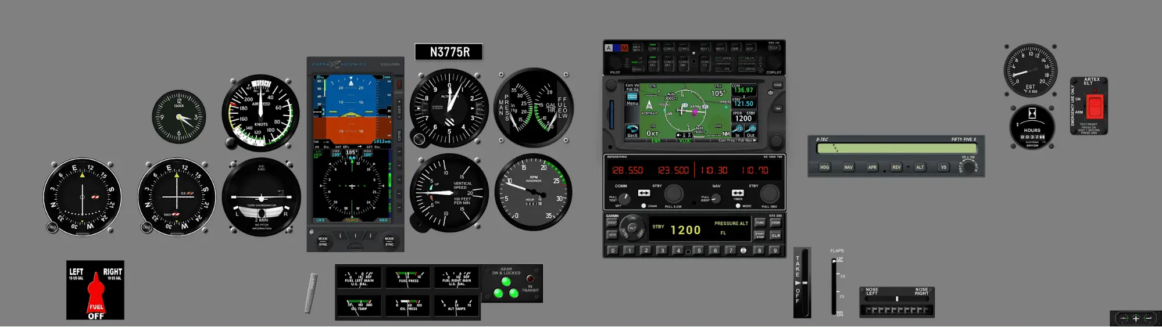
Task: Click the Aspen left MODE SYNC knob
Action: click(x=323, y=241)
